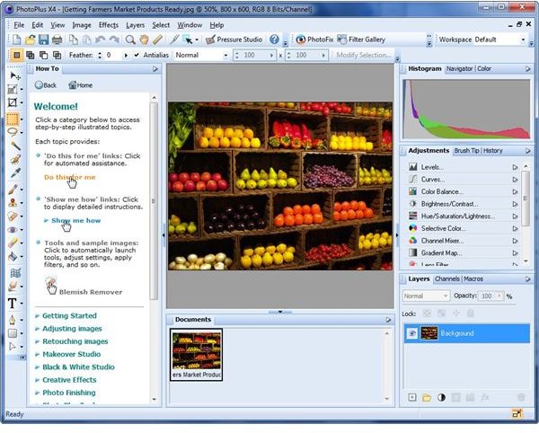539x433 pixels.
Task: Select the rectangle Selection tool
Action: pos(13,119)
